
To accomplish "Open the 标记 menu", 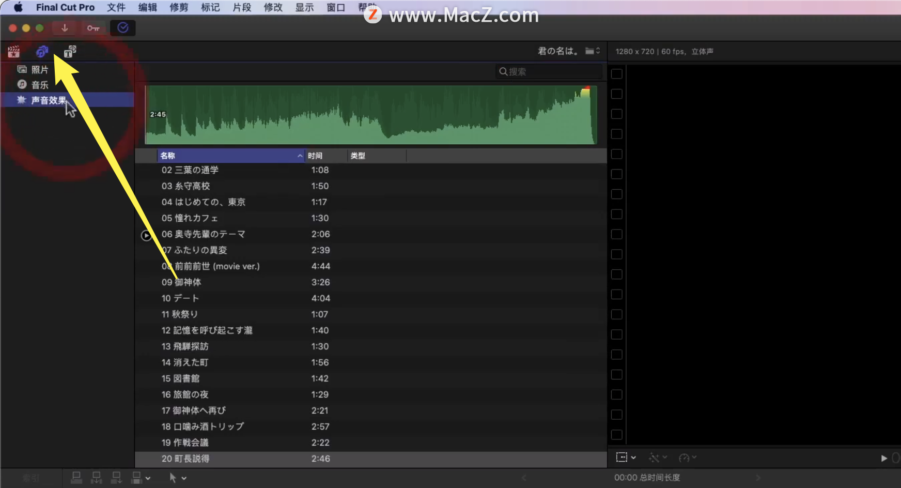I will point(210,7).
